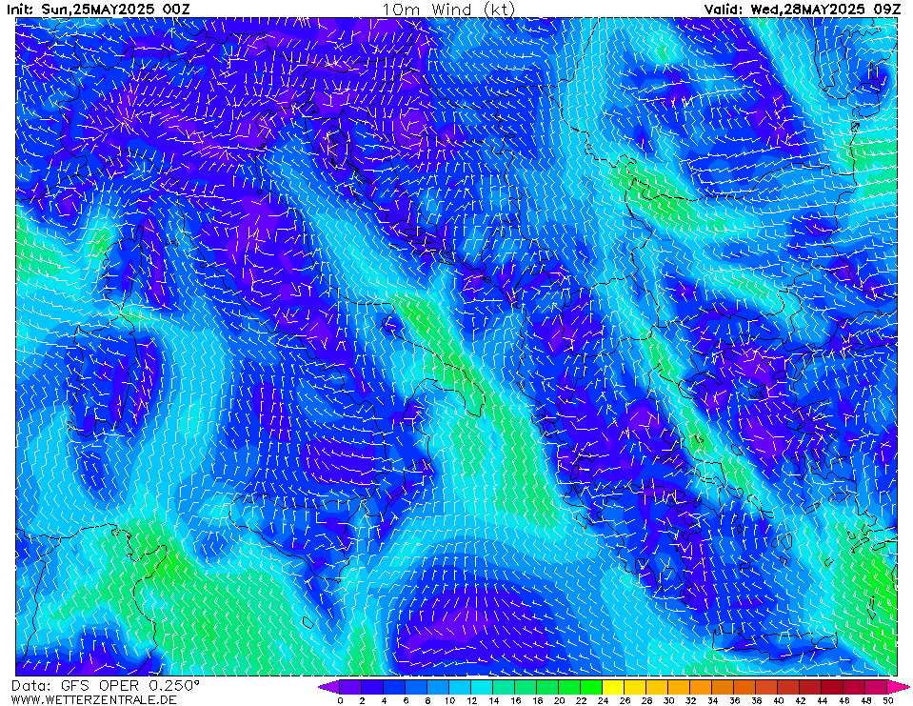The width and height of the screenshot is (913, 706).
Task: Click the '10m Wind (kt)' map title
Action: [448, 9]
